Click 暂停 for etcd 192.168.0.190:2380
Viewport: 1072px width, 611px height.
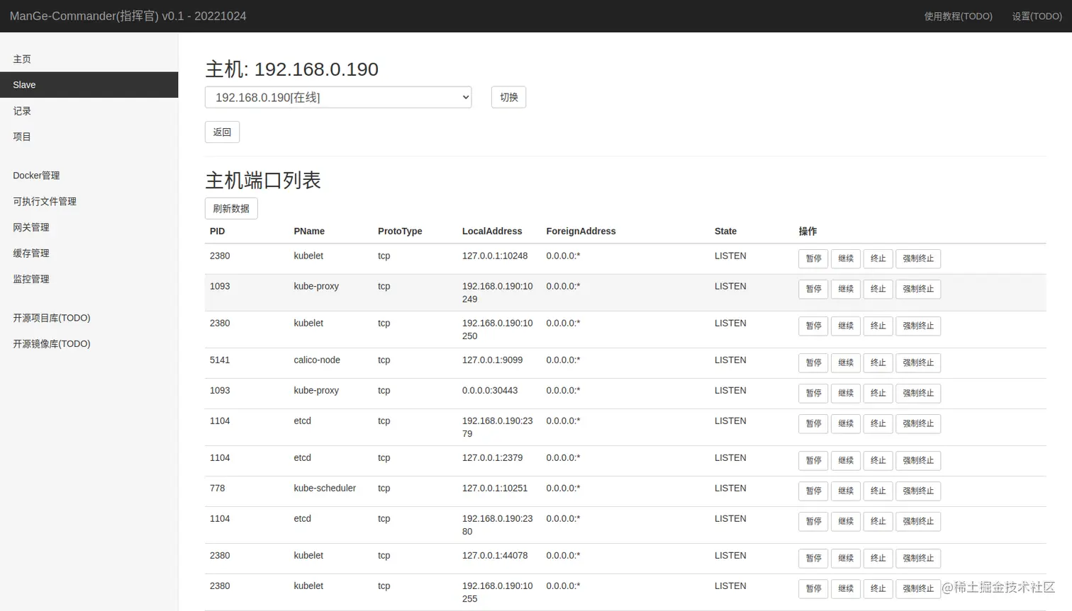pos(813,521)
